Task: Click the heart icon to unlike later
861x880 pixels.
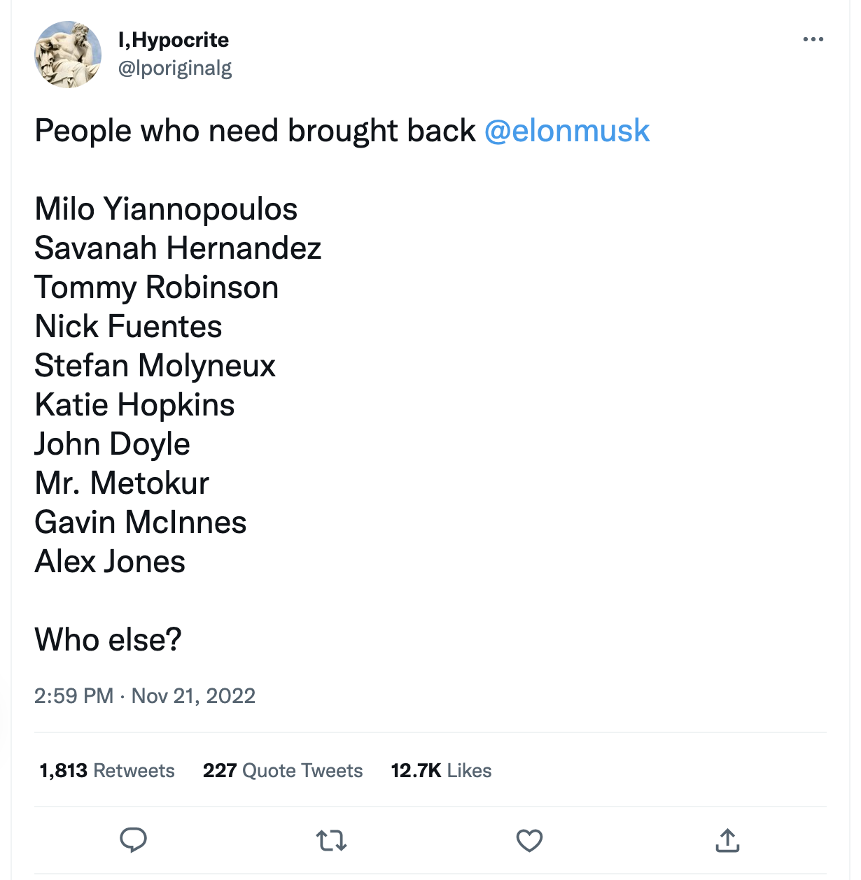Action: click(x=528, y=841)
